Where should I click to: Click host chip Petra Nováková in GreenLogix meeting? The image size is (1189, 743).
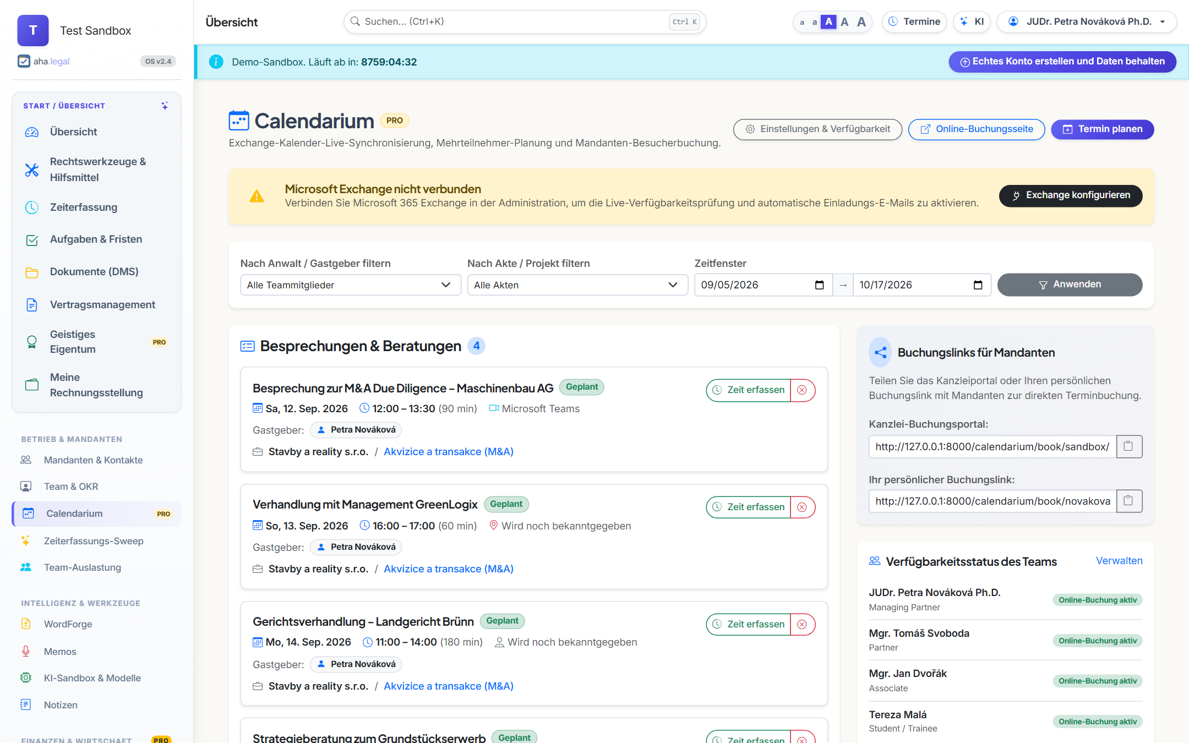(356, 547)
